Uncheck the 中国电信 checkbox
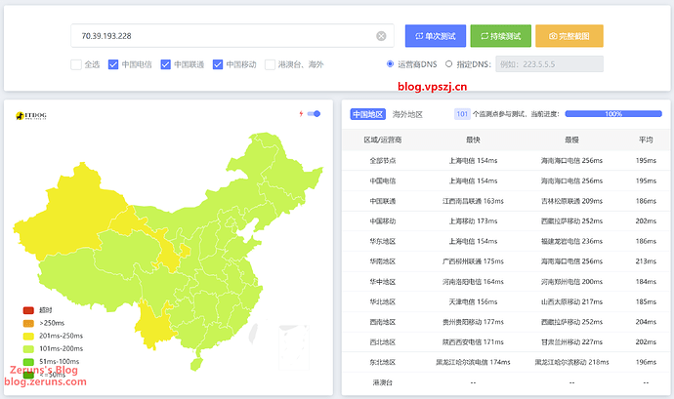Viewport: 674px width, 399px height. [113, 64]
